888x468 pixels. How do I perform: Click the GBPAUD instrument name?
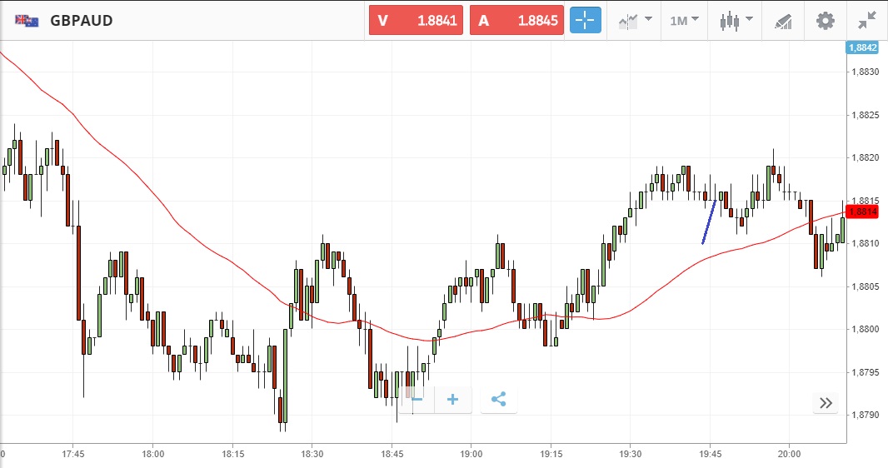(x=81, y=21)
